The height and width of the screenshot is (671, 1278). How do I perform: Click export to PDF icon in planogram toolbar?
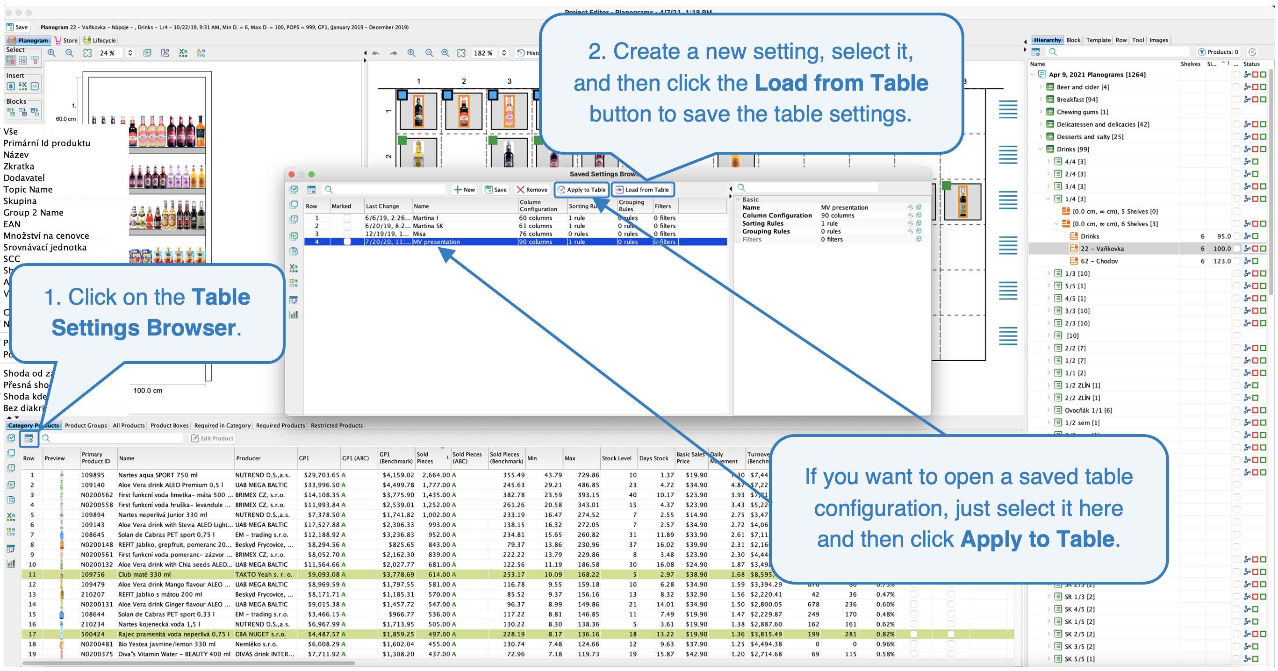tap(165, 53)
